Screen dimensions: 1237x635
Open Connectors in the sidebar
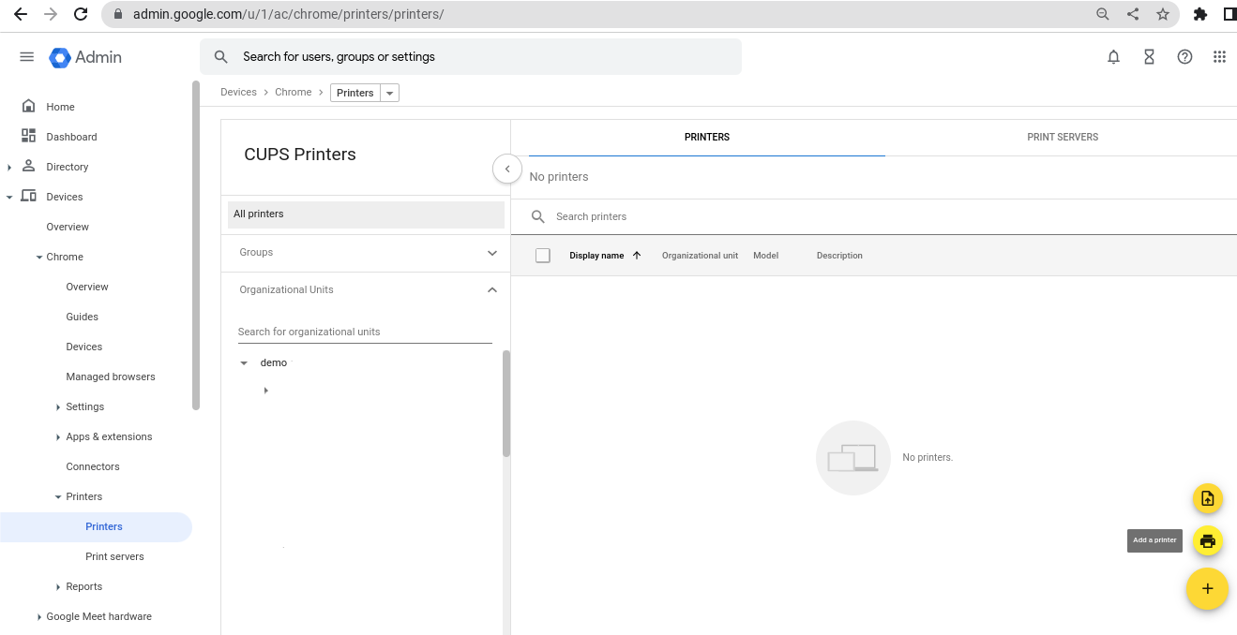click(93, 466)
